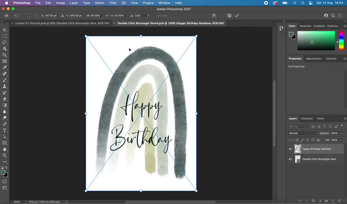Click the foreground color swatch in the toolbar
Viewport: 347px width, 204px height.
(3, 173)
